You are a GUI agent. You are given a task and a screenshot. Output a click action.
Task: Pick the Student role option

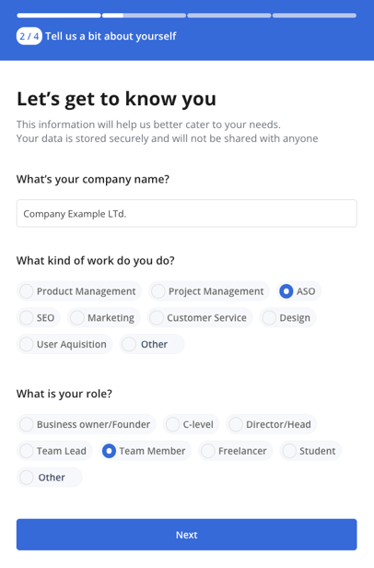point(310,451)
